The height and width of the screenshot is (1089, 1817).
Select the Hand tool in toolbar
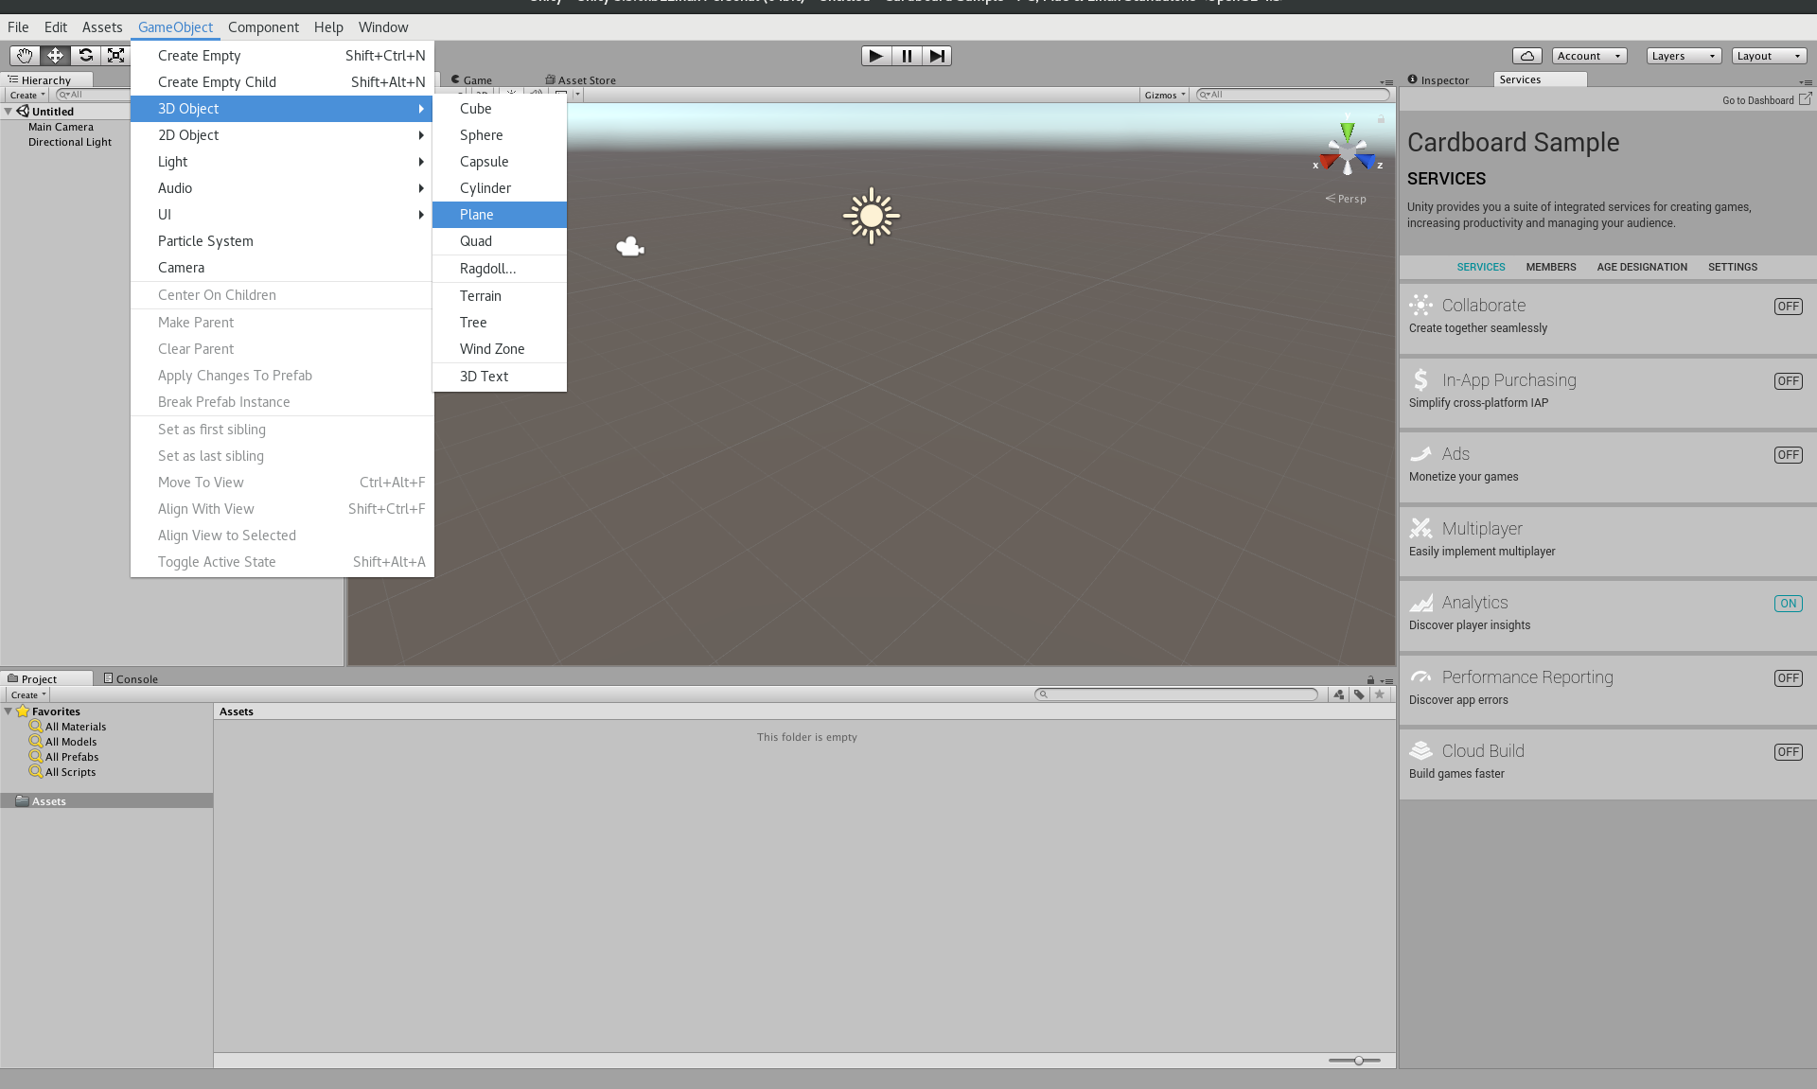[x=25, y=56]
